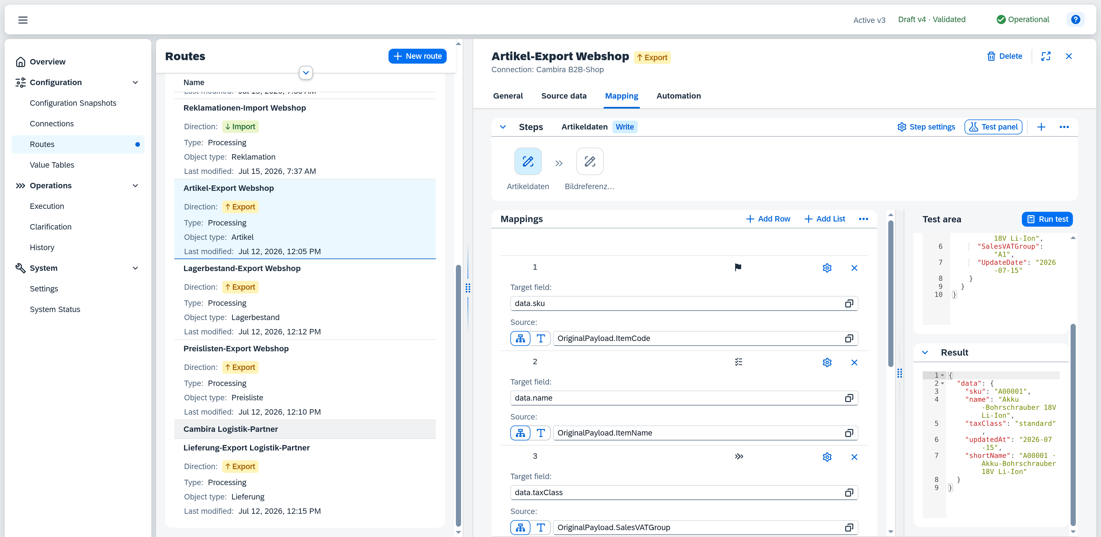The width and height of the screenshot is (1101, 537).
Task: Collapse the System menu section
Action: pyautogui.click(x=135, y=268)
